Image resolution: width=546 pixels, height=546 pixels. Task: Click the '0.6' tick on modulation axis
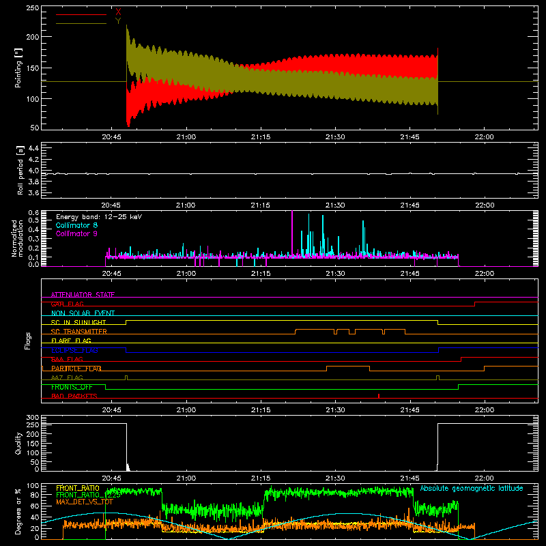(x=33, y=212)
